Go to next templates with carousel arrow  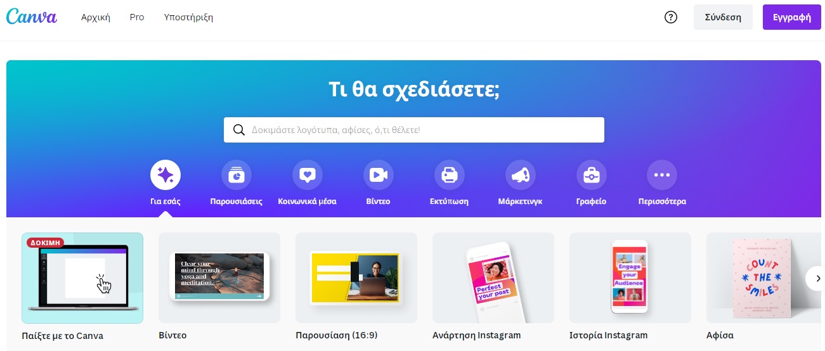(x=817, y=278)
